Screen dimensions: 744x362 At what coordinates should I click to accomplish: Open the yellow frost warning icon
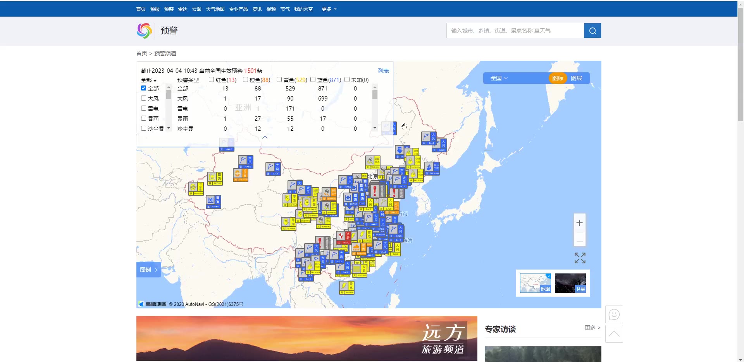(x=215, y=179)
